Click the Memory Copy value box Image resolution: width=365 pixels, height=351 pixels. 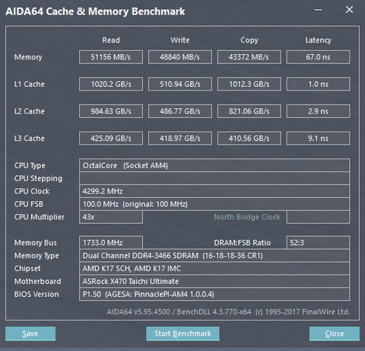click(x=249, y=57)
